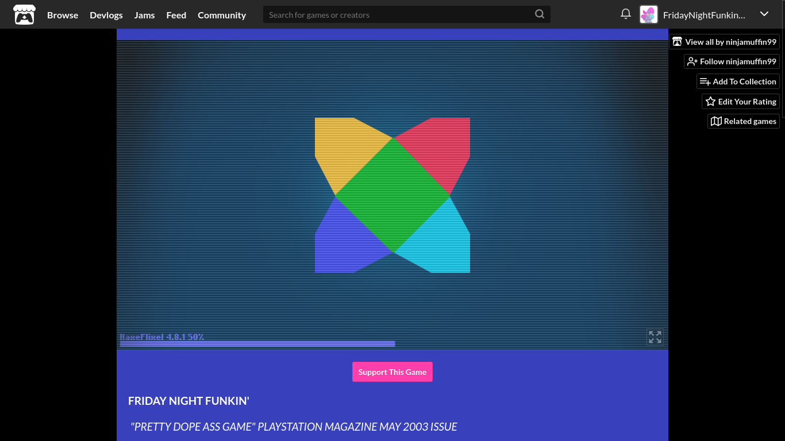
Task: Open notifications bell
Action: [x=626, y=14]
